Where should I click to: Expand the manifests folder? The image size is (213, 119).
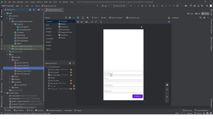(7, 16)
